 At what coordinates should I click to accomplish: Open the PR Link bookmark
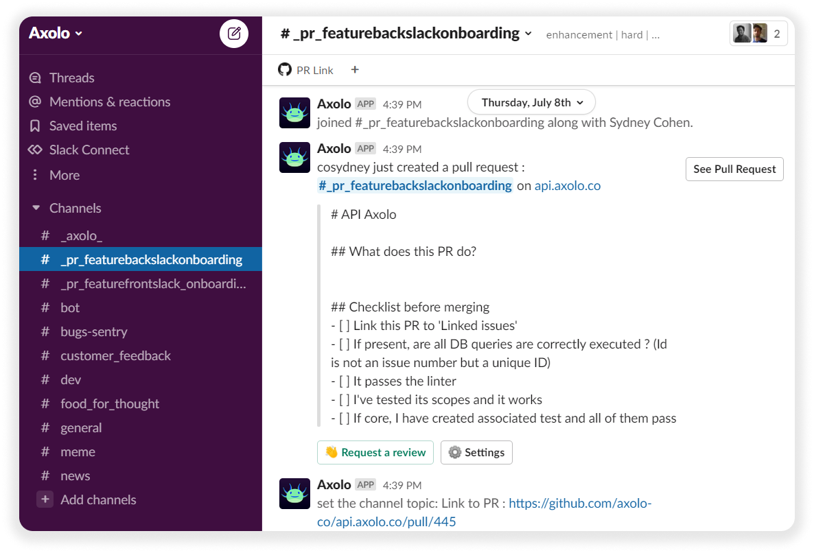tap(306, 70)
